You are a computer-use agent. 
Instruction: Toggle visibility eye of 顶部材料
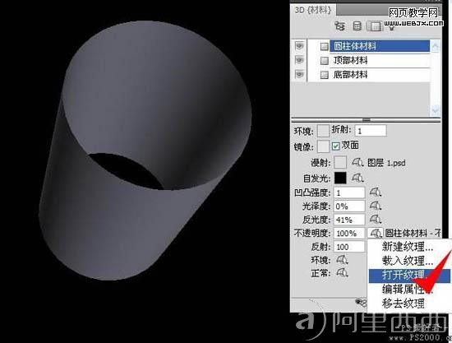[x=299, y=60]
